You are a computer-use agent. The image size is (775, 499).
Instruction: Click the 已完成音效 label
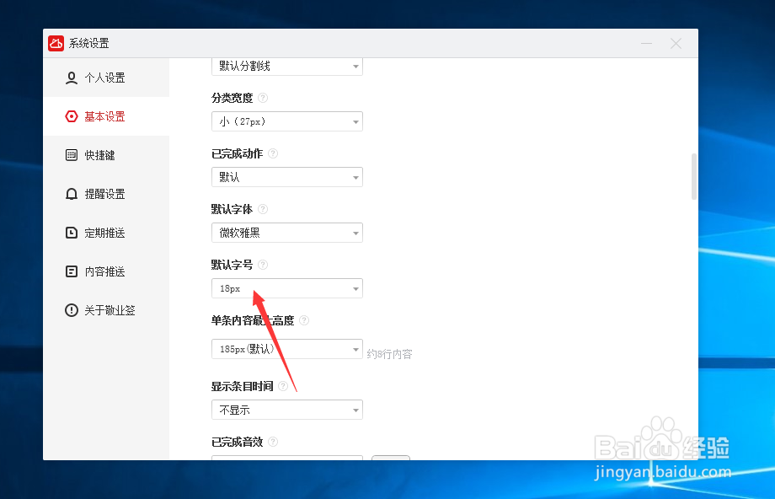point(237,443)
